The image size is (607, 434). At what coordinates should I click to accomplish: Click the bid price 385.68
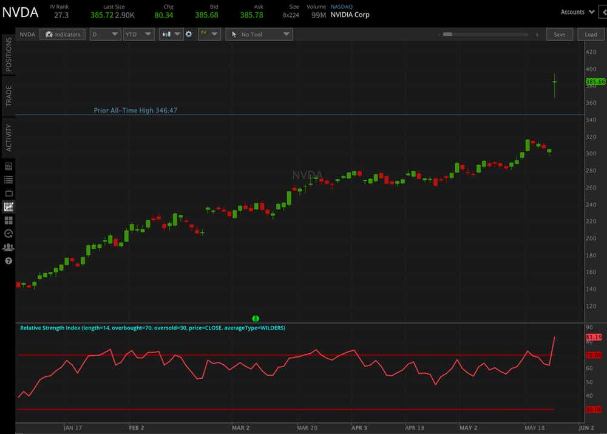(x=207, y=15)
